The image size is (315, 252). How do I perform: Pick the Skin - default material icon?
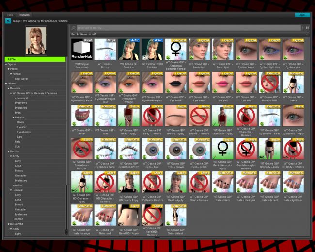coord(176,214)
